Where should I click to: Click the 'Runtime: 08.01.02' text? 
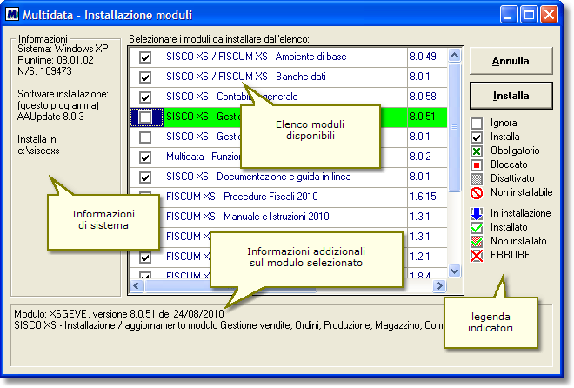pos(56,60)
